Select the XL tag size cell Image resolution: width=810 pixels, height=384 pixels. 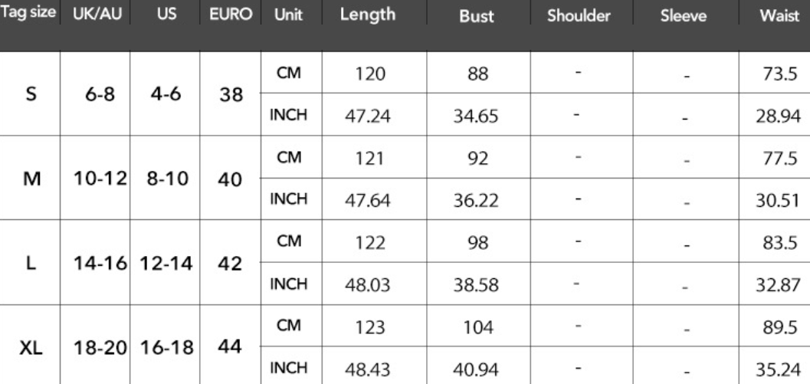31,348
